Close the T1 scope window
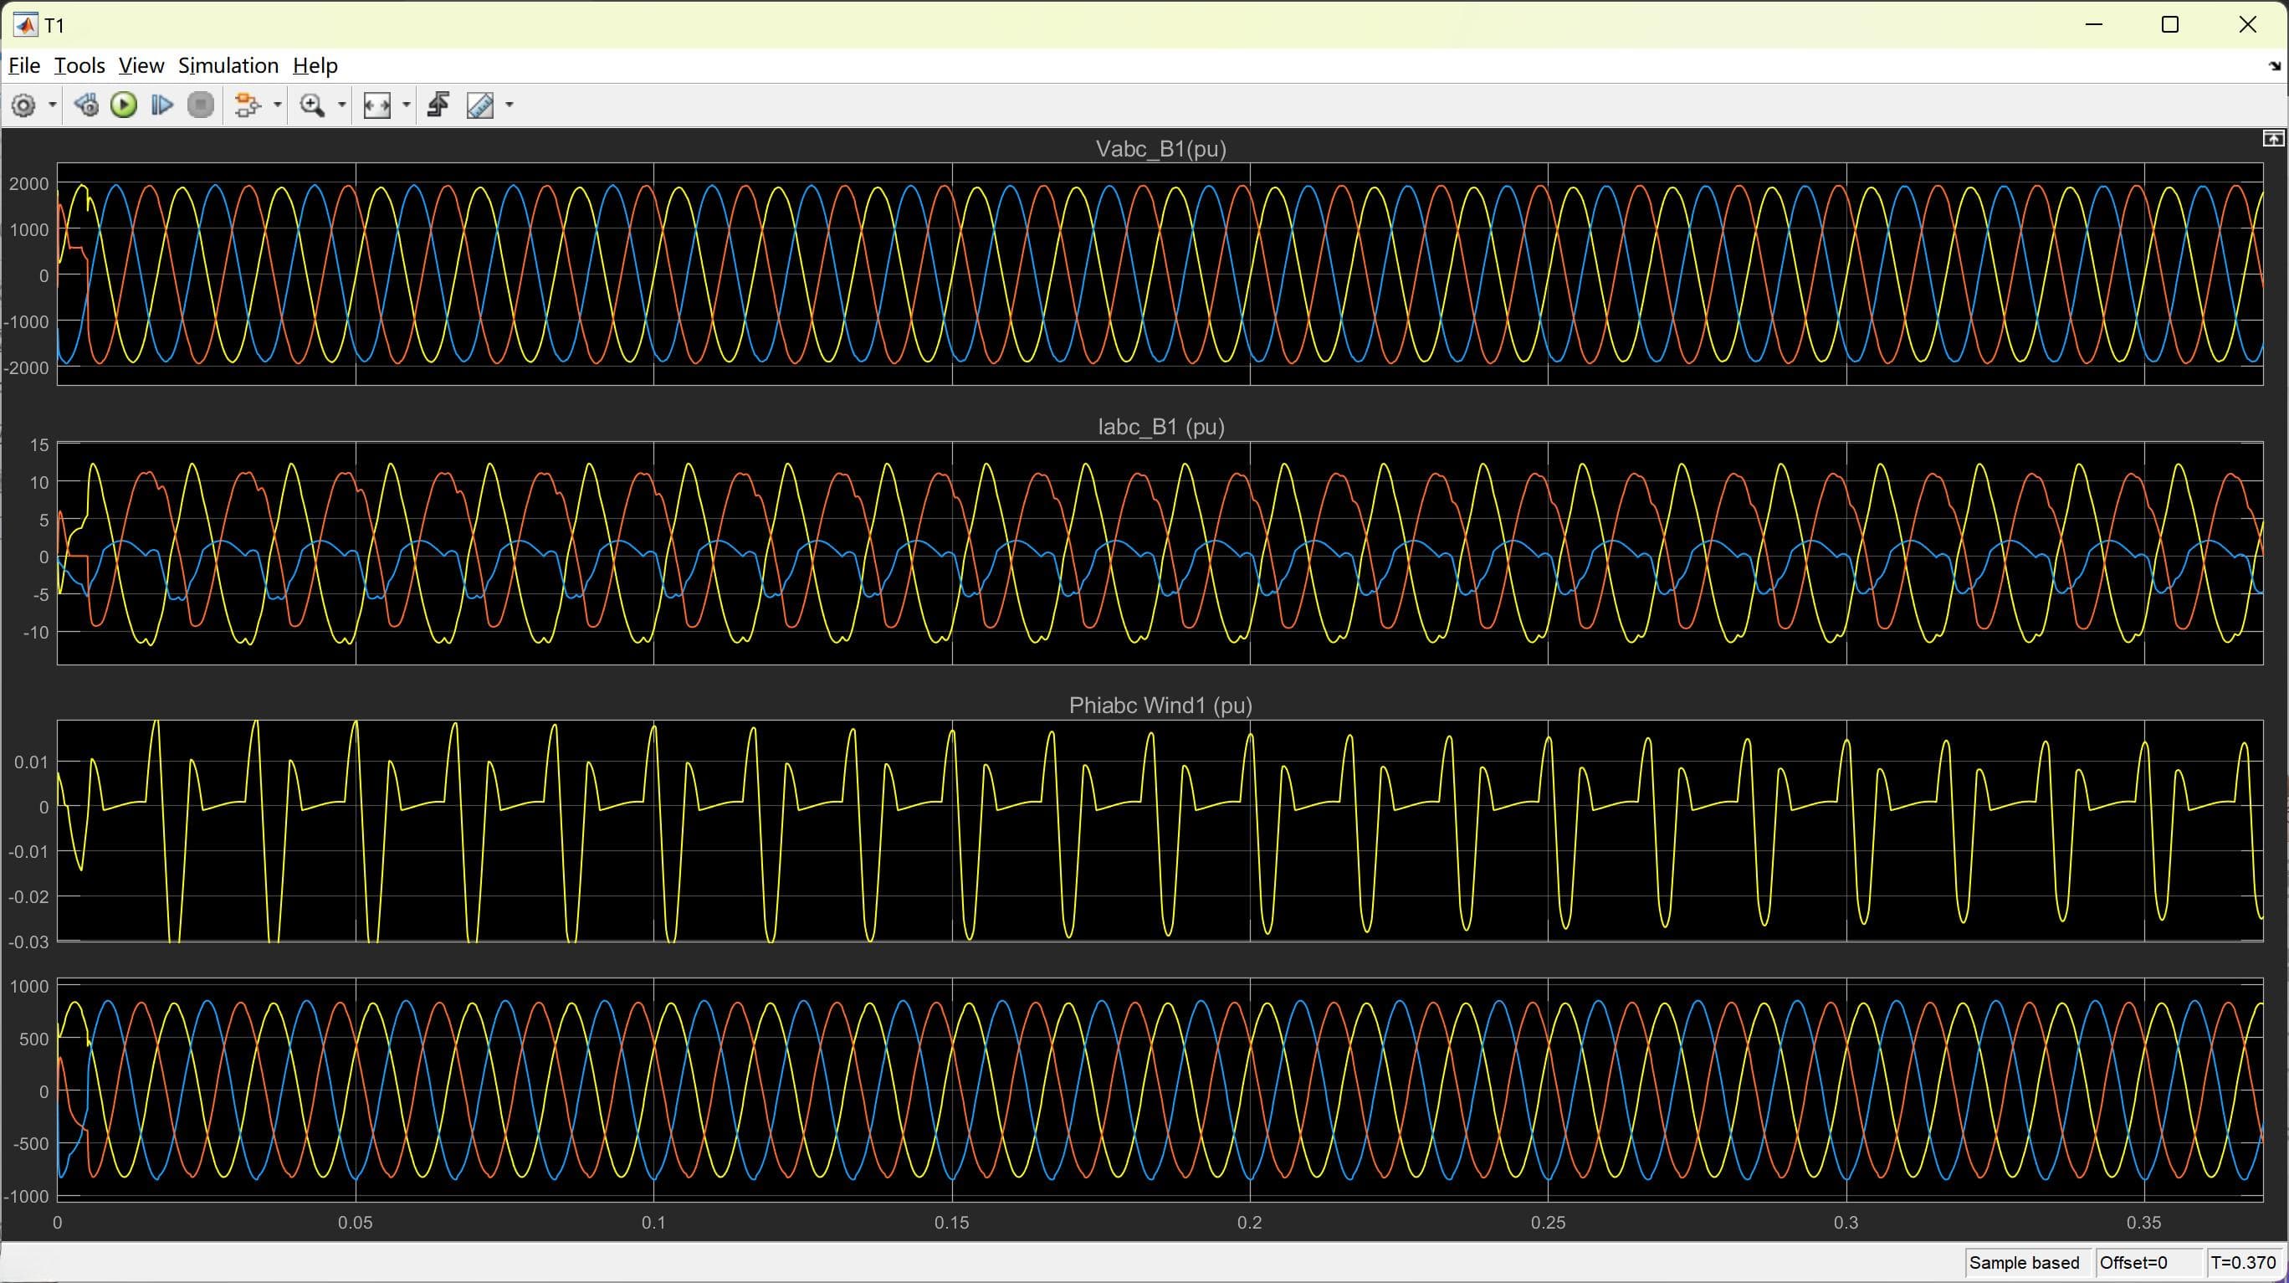2289x1283 pixels. point(2247,25)
